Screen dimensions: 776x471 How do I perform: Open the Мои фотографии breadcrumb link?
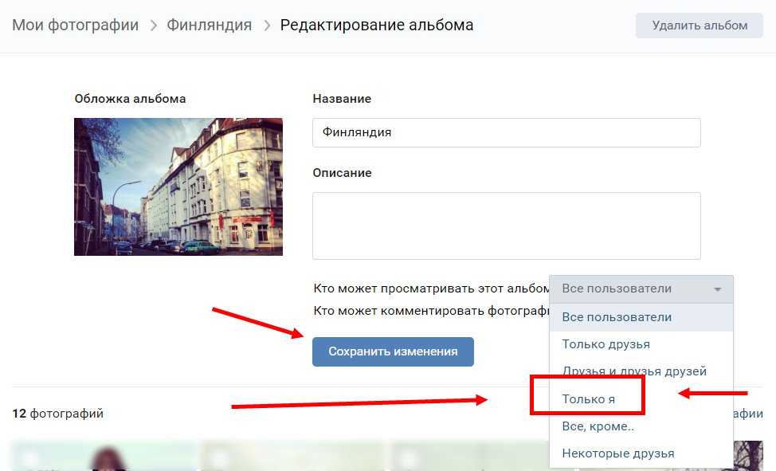[x=75, y=25]
